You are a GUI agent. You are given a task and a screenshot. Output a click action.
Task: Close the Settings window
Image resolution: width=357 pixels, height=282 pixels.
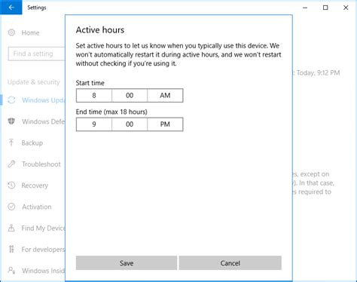tap(346, 8)
